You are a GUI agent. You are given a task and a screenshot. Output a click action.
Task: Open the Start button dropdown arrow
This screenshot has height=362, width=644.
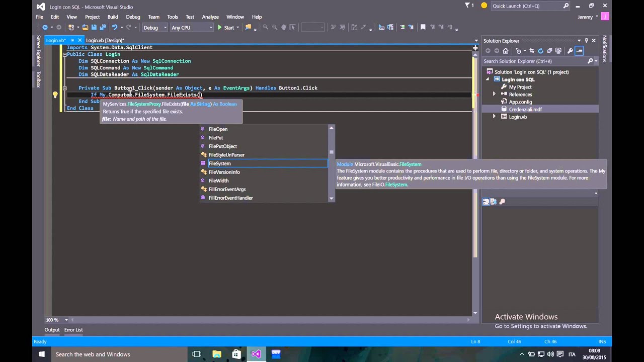238,28
